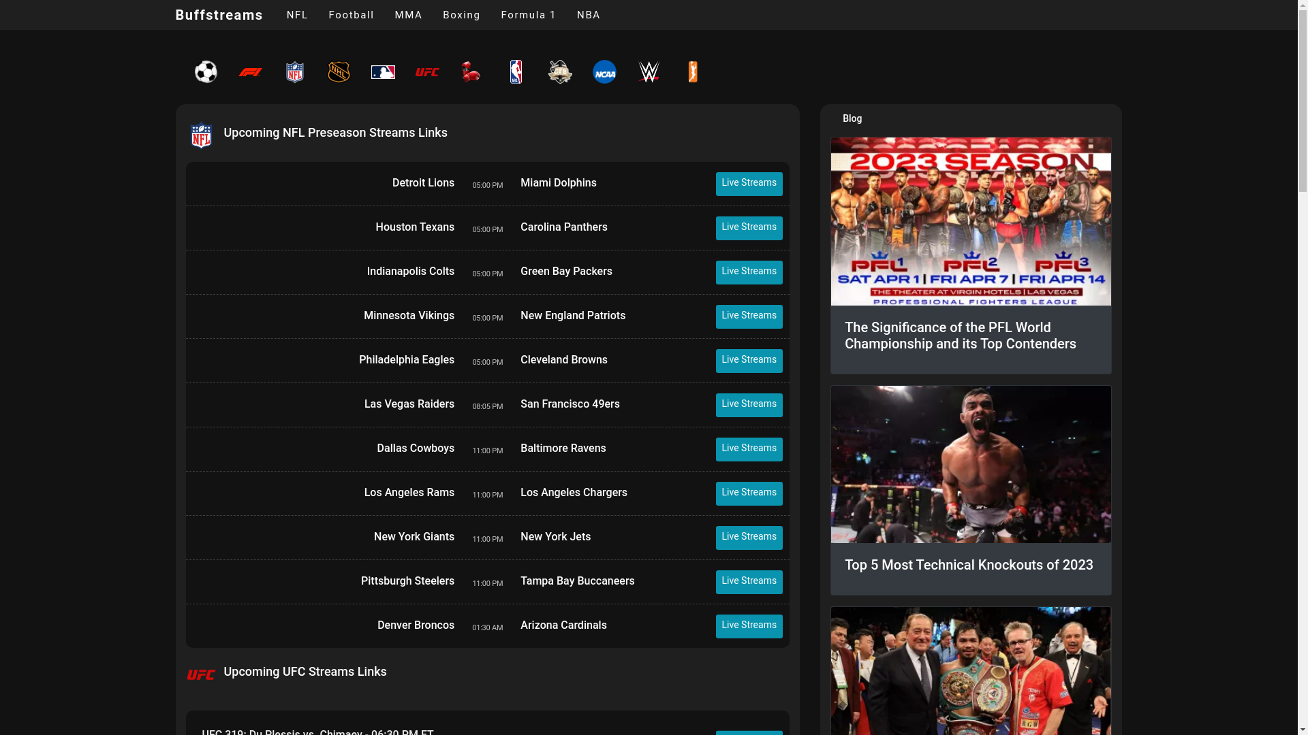Click the Philadelphia Eagles team name
The width and height of the screenshot is (1308, 735).
point(407,360)
